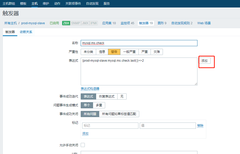This screenshot has height=154, width=240.
Task: Switch to the 触发器 tab
Action: pos(10,32)
